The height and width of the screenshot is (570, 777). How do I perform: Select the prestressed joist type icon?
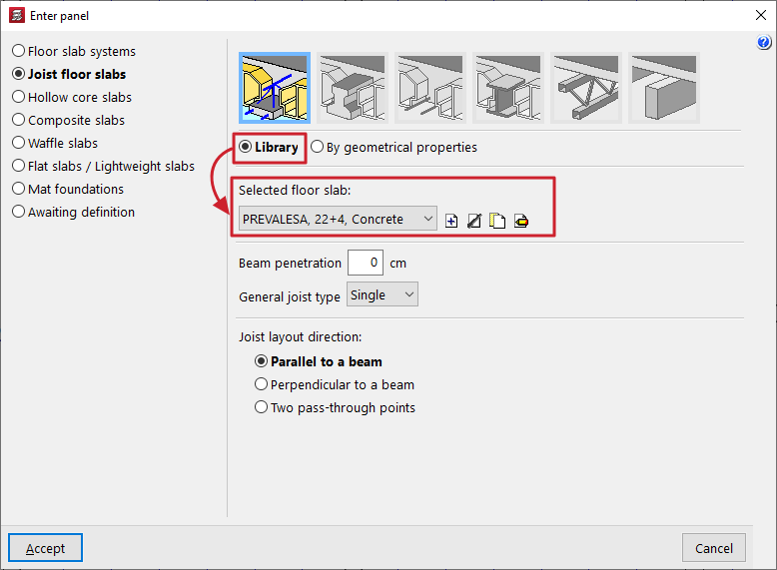(x=353, y=88)
